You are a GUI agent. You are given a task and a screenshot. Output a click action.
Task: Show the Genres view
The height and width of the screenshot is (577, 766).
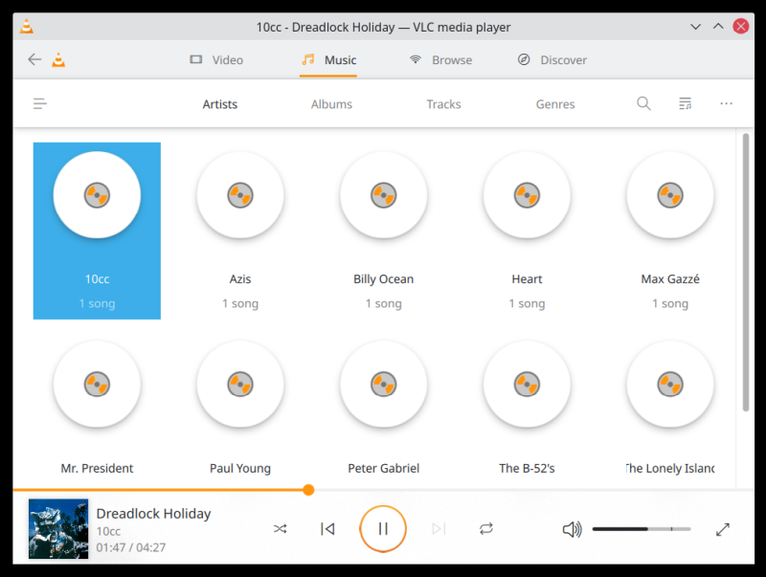point(555,104)
